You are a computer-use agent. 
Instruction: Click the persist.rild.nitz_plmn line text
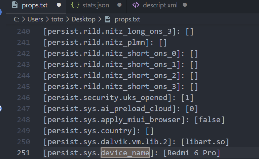click(105, 43)
